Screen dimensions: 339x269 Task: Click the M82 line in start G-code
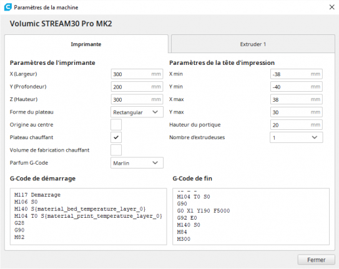pos(19,237)
